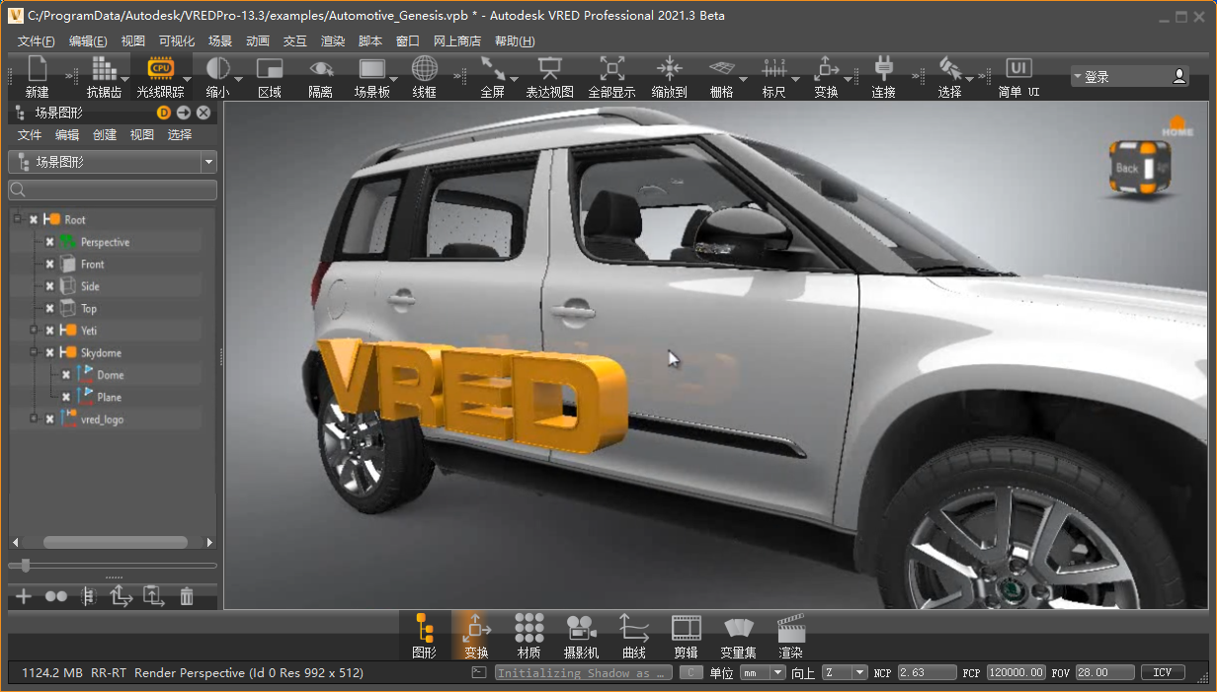Click the 全部显示 show all icon
Screen dimensions: 1217x692
click(x=612, y=68)
